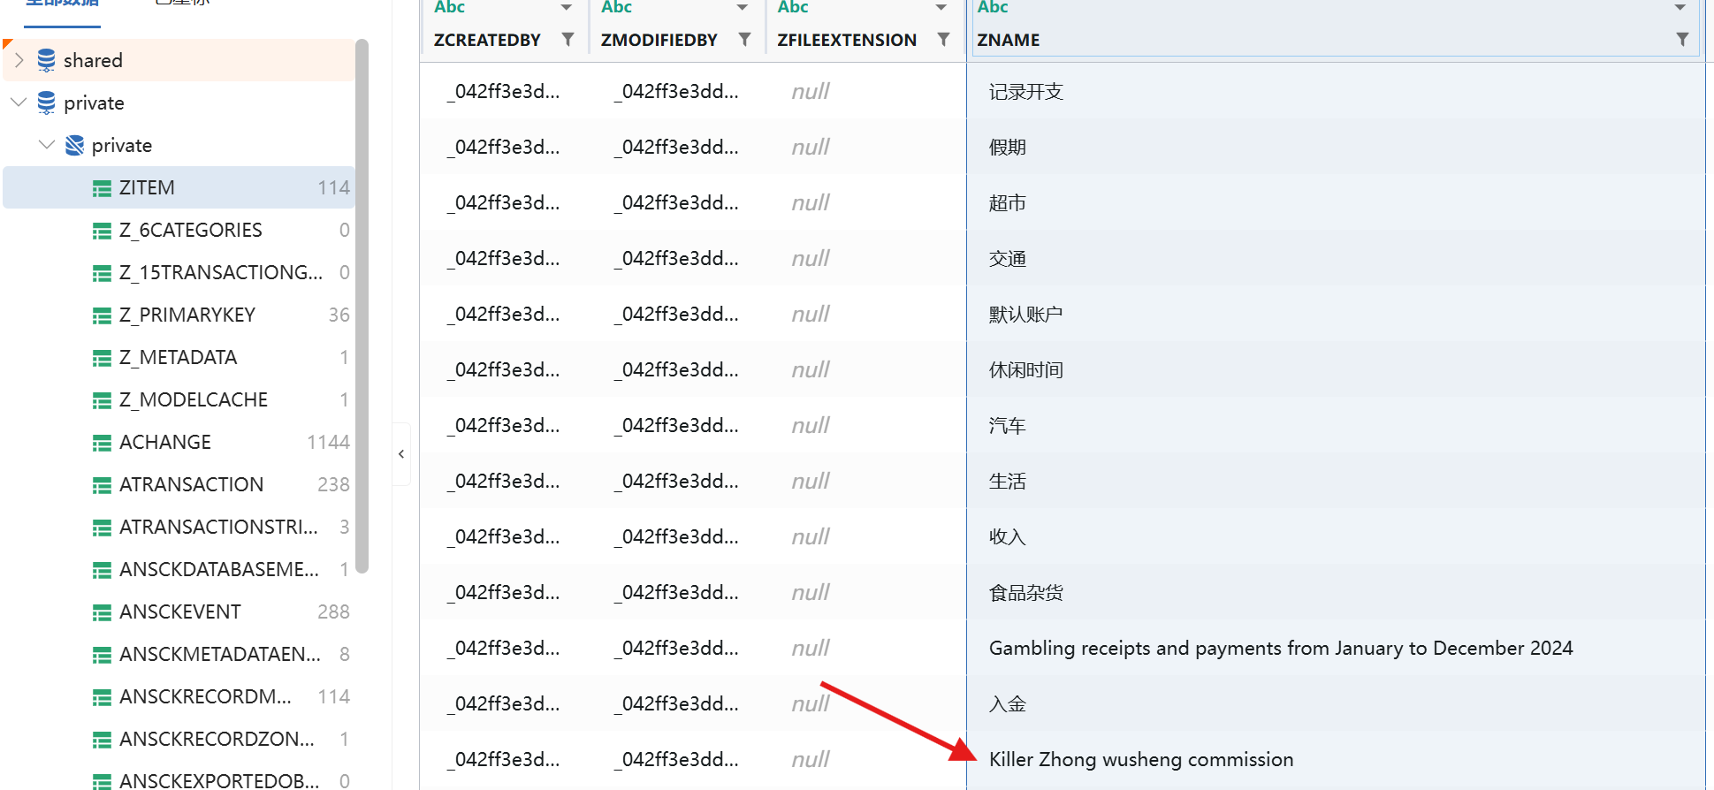This screenshot has height=790, width=1714.
Task: Open the ANSCKEVENT table
Action: pyautogui.click(x=179, y=611)
